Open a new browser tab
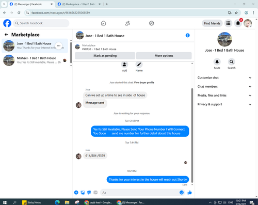The height and width of the screenshot is (205, 258). [107, 4]
